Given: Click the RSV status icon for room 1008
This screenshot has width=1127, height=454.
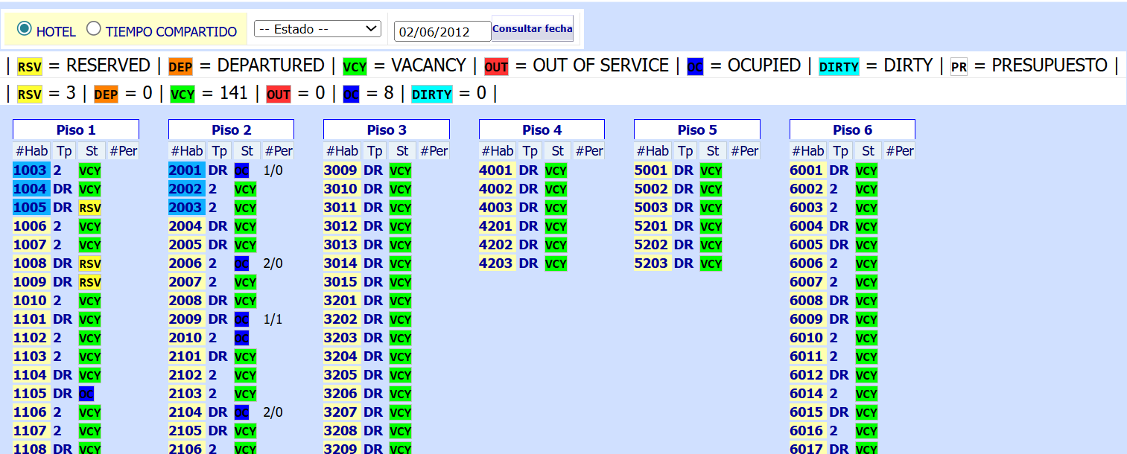Looking at the screenshot, I should 90,263.
